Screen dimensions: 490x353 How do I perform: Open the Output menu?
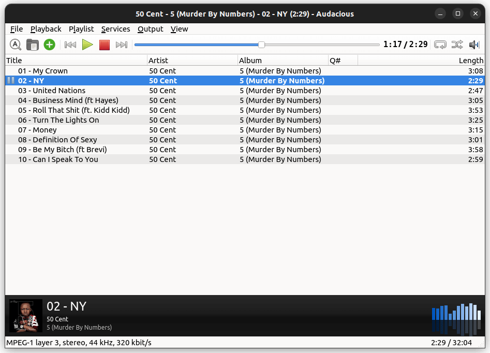click(150, 29)
